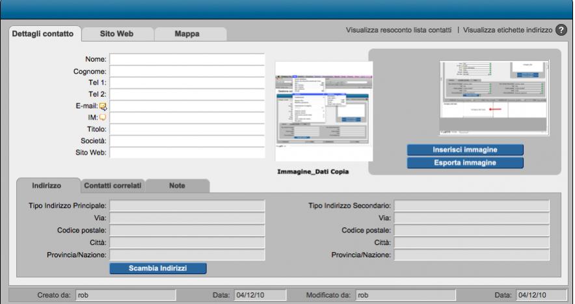
Task: Switch to the Note tab
Action: pos(177,186)
